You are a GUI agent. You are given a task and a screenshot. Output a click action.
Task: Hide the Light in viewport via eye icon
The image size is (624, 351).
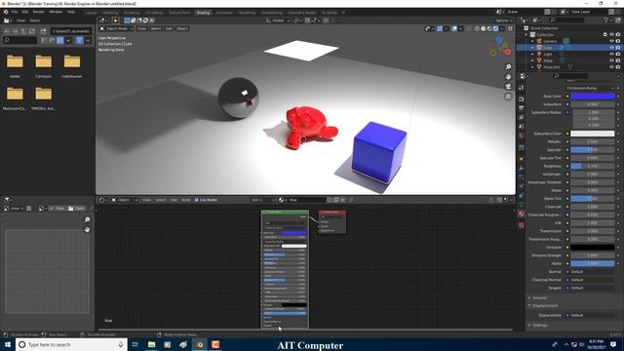611,55
